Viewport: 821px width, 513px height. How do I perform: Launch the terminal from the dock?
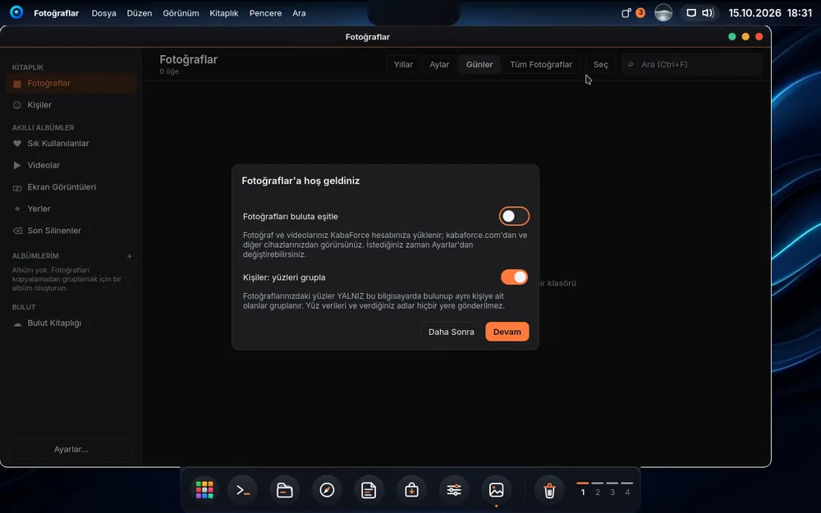pyautogui.click(x=243, y=490)
